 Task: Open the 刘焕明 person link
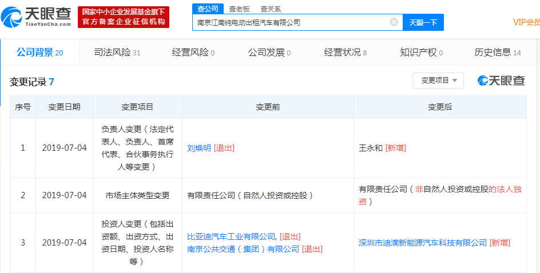[198, 148]
